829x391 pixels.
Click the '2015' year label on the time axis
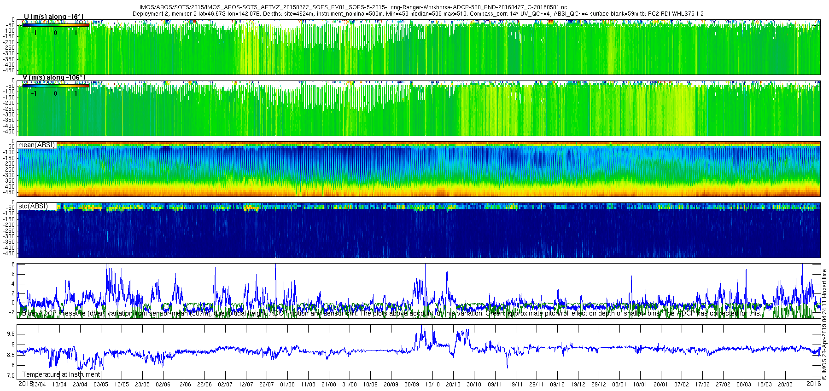(25, 384)
